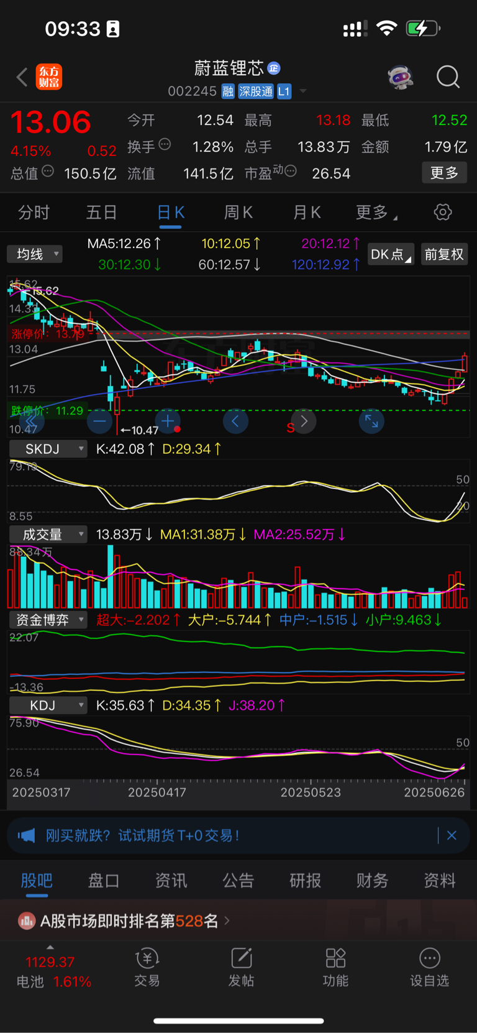Tap the info icon beside 市盈动
The width and height of the screenshot is (477, 1033).
(x=290, y=171)
